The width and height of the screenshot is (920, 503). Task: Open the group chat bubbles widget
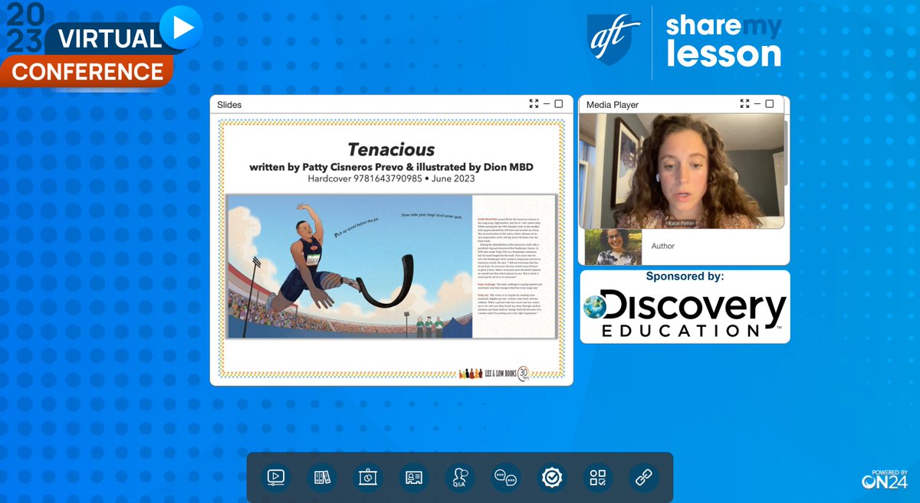[506, 478]
